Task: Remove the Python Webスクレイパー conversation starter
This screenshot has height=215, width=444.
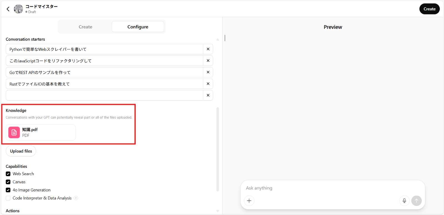Action: [208, 49]
